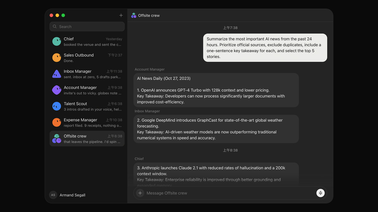
Task: Click the '3 intros drafted' preview text
Action: pos(93,109)
